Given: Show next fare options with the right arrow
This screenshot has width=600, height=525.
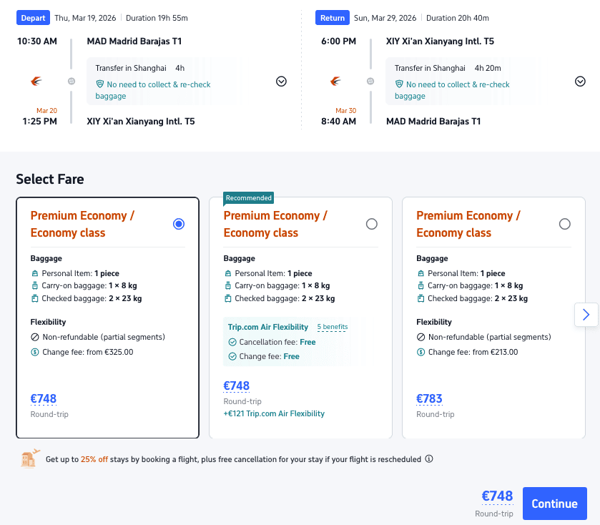Looking at the screenshot, I should (586, 314).
